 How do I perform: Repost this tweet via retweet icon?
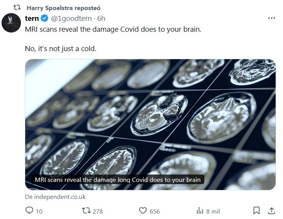click(87, 211)
